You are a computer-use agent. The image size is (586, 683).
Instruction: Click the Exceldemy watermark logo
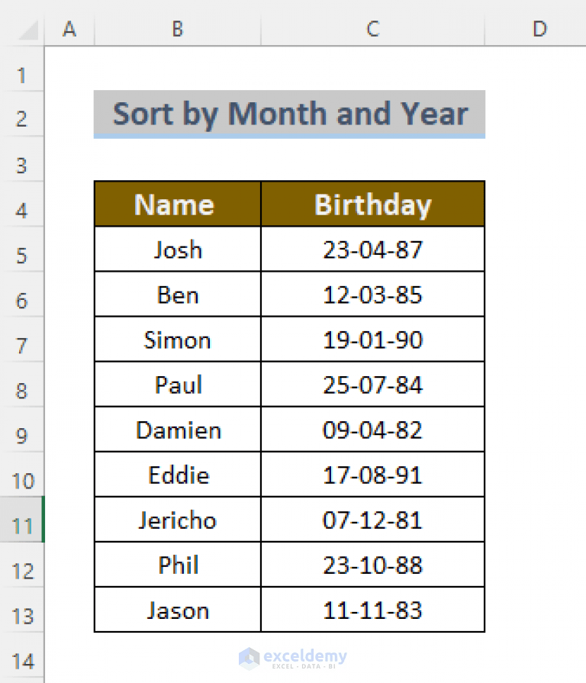coord(292,656)
